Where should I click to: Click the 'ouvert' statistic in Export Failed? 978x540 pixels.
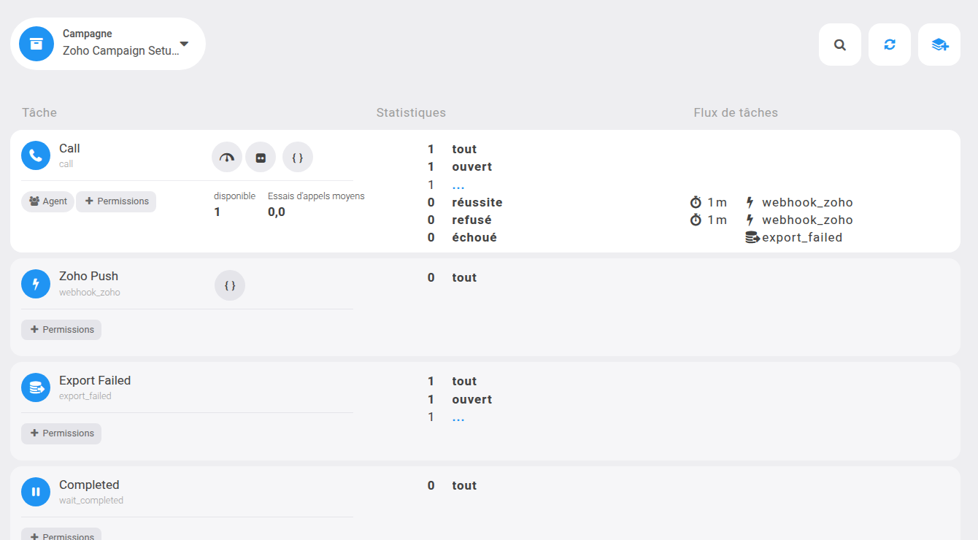471,399
